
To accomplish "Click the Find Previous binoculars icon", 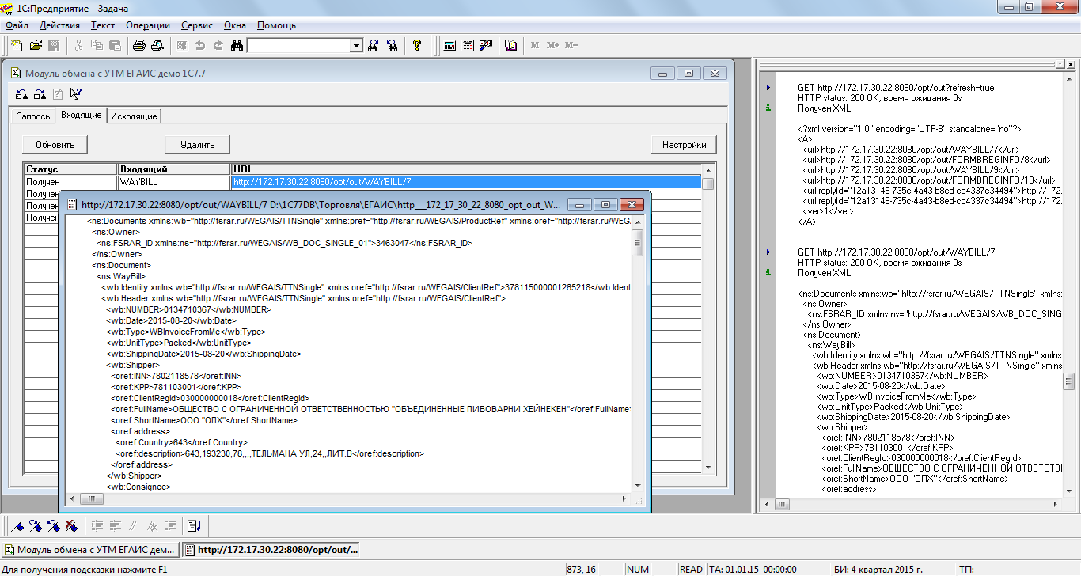I will pos(392,45).
